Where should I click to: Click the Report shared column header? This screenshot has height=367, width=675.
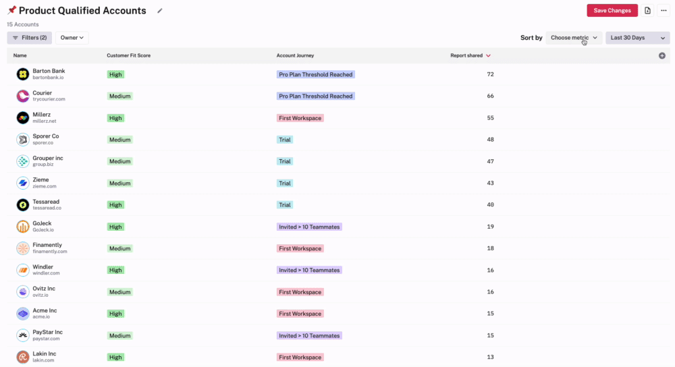tap(466, 55)
